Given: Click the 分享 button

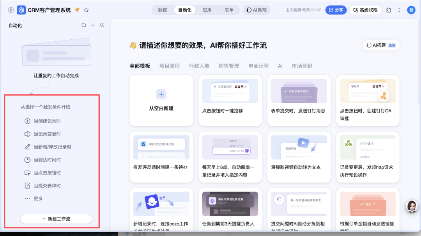Looking at the screenshot, I should point(336,10).
